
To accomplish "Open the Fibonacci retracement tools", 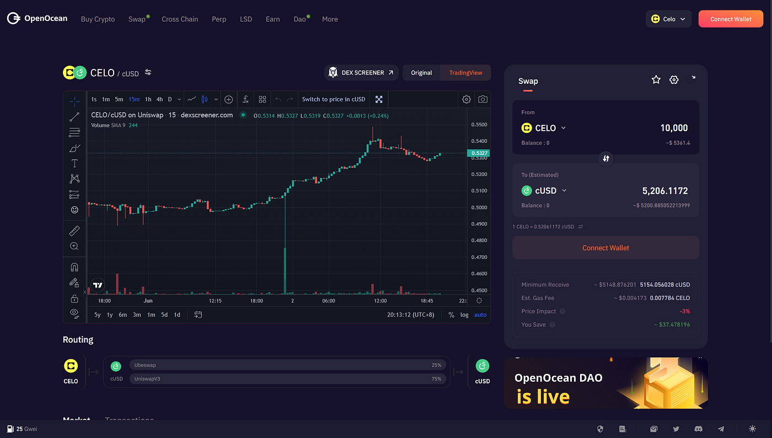I will click(74, 132).
